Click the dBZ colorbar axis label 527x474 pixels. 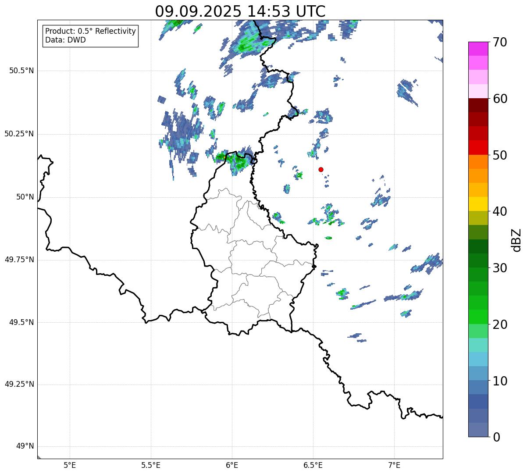pyautogui.click(x=517, y=239)
